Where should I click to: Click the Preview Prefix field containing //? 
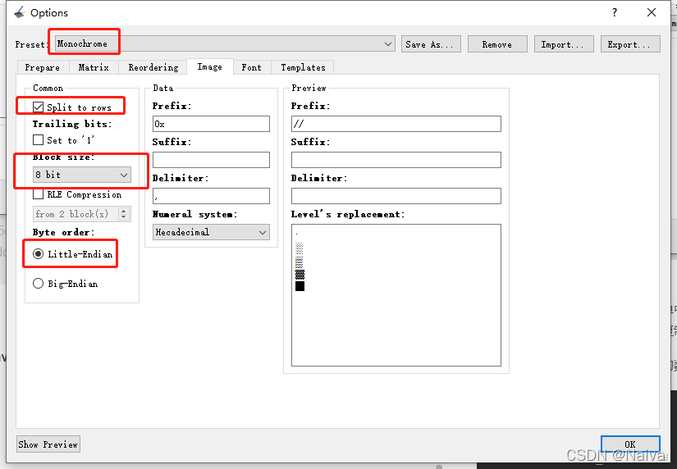click(x=396, y=124)
